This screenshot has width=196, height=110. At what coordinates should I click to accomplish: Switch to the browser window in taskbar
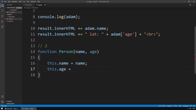[12, 108]
